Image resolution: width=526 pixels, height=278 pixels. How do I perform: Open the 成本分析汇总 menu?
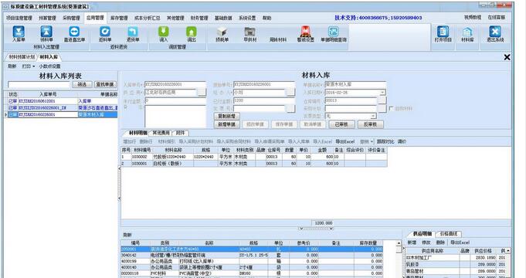147,18
